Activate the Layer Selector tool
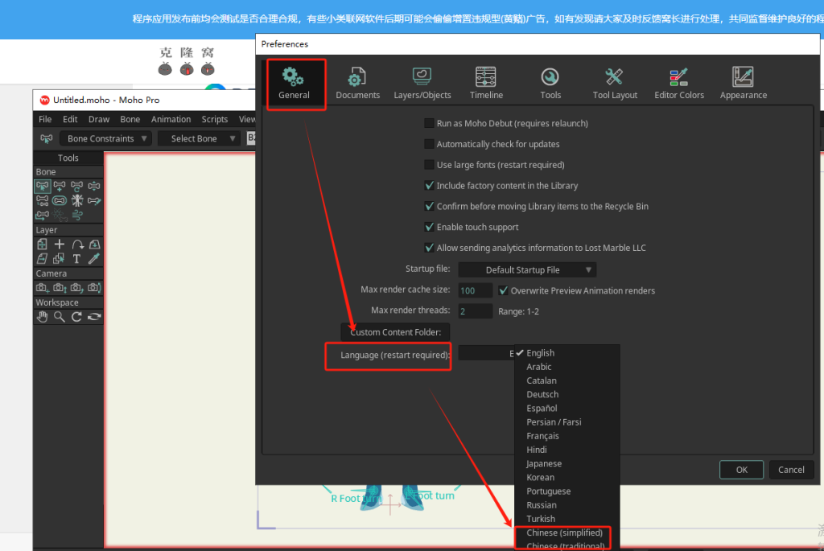This screenshot has height=551, width=824. pos(60,258)
